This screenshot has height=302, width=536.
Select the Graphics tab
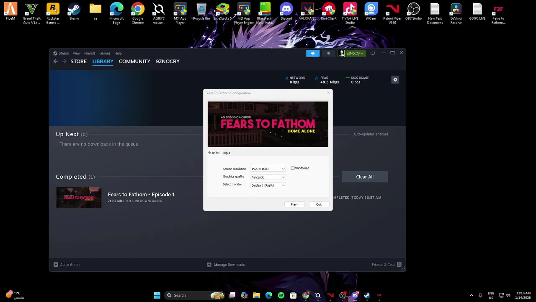coord(214,153)
